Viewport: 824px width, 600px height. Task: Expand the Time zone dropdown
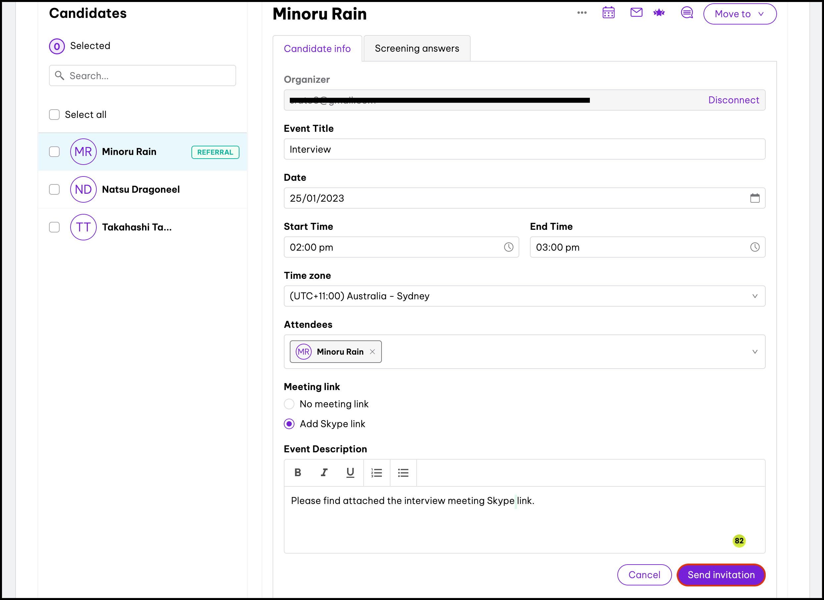[x=754, y=296]
